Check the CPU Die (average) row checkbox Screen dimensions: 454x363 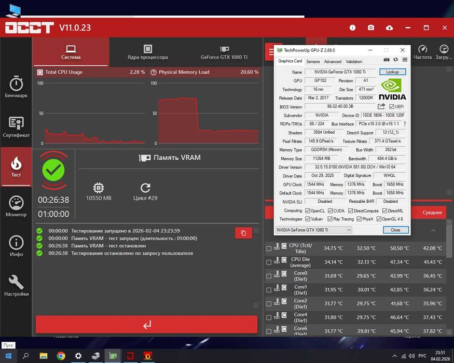[x=269, y=262]
